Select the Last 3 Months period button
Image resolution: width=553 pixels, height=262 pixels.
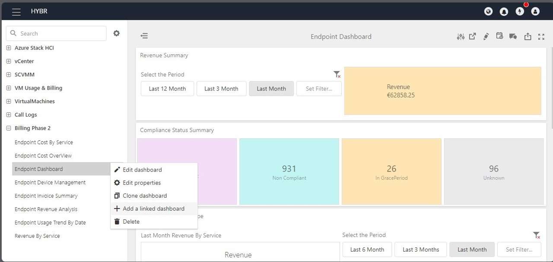(421, 250)
